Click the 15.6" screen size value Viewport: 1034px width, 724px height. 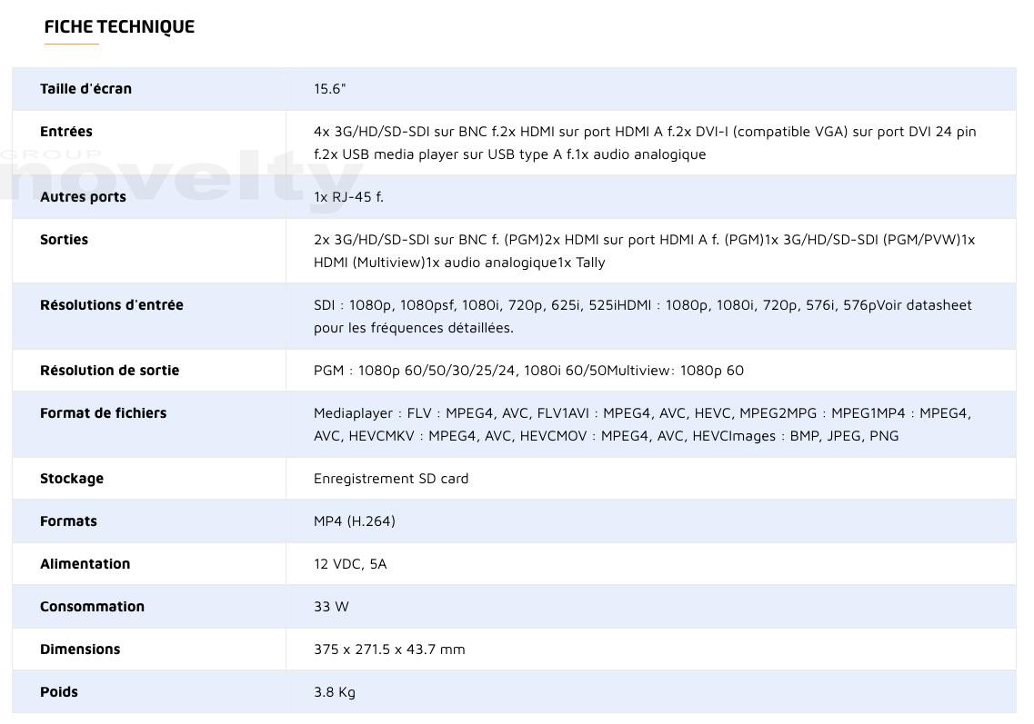[329, 89]
